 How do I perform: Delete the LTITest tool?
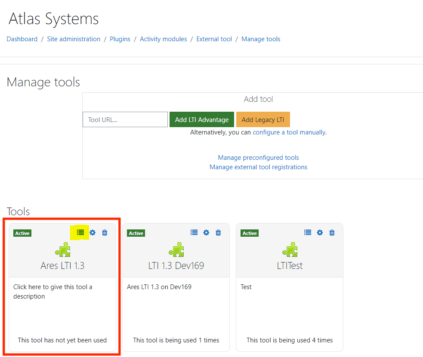332,232
